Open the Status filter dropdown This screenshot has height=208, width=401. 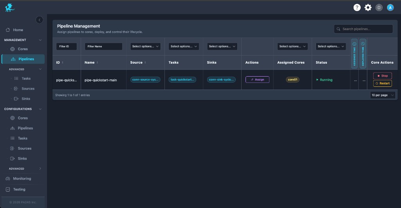pos(331,47)
